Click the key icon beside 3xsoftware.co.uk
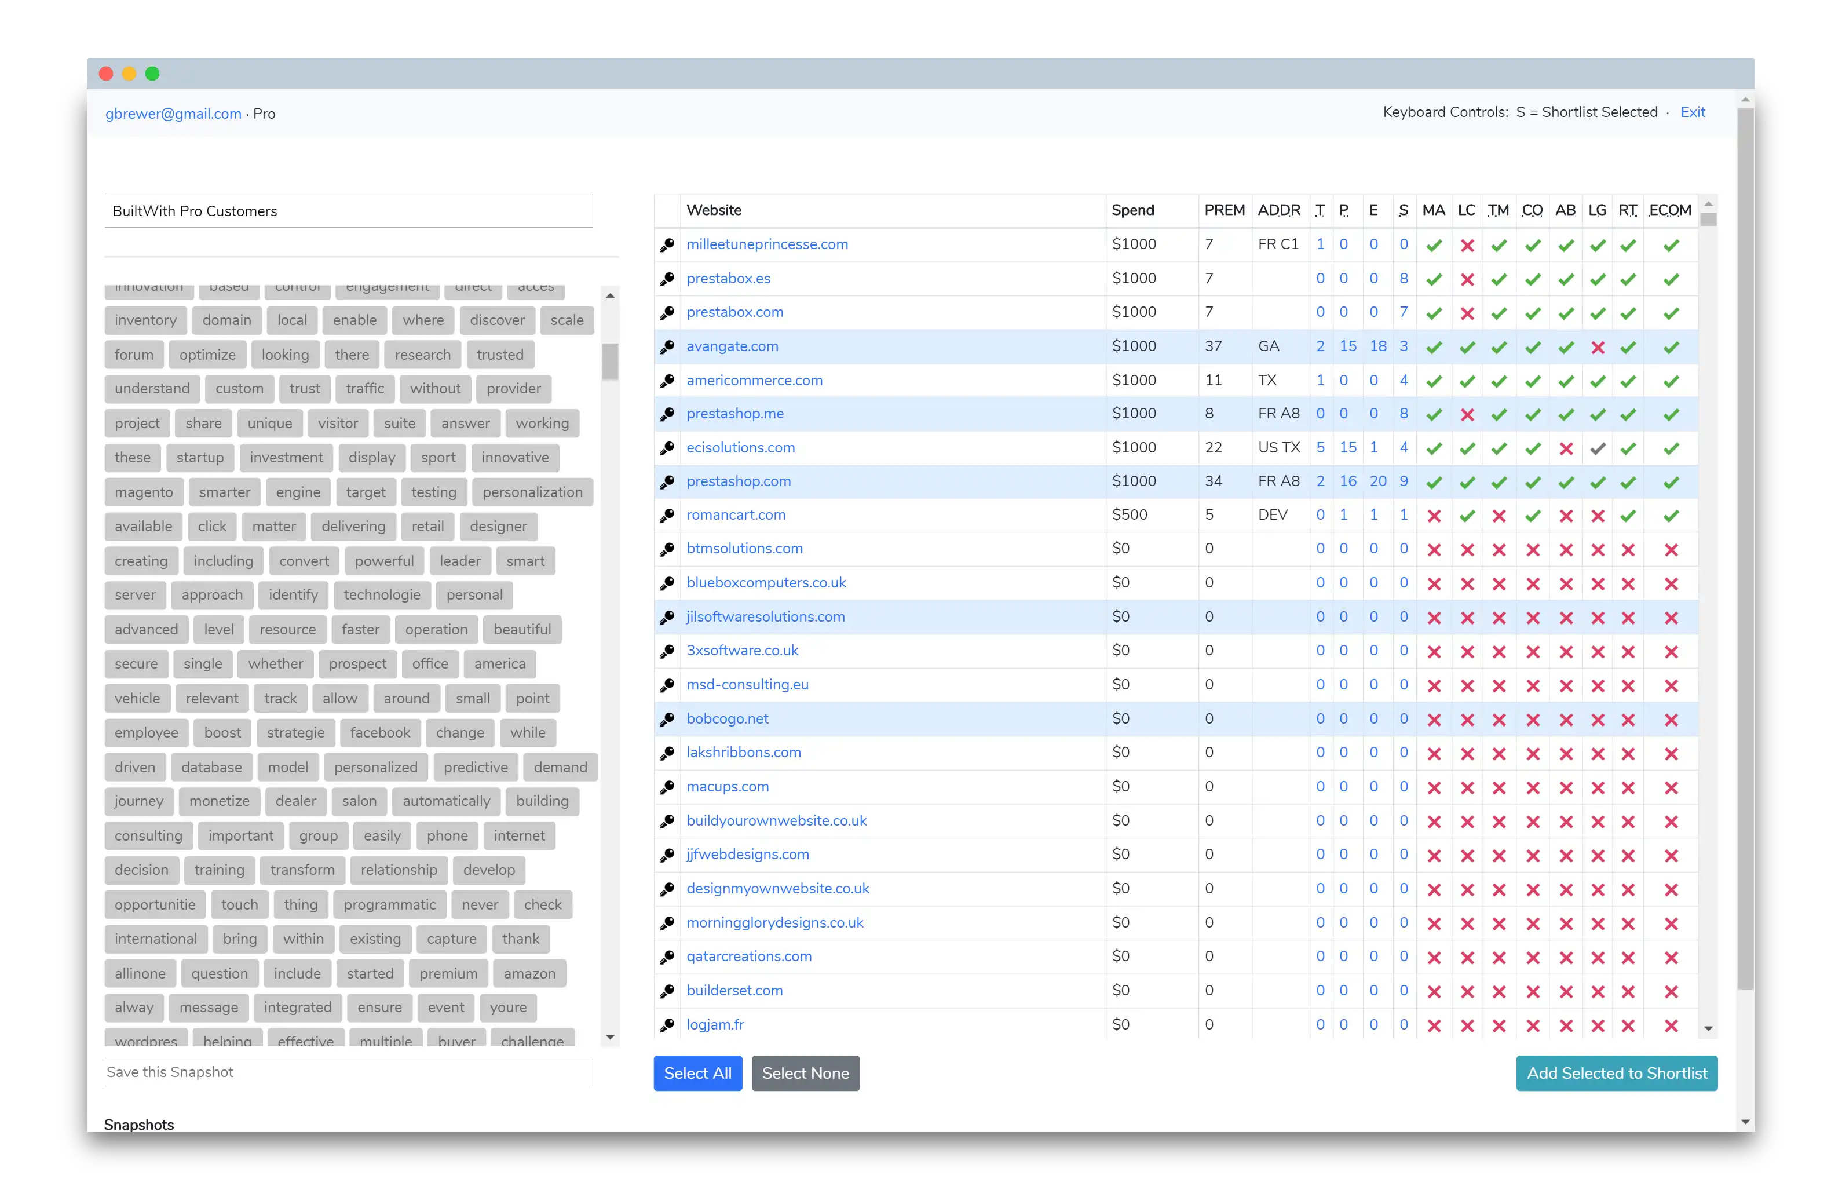 tap(667, 651)
